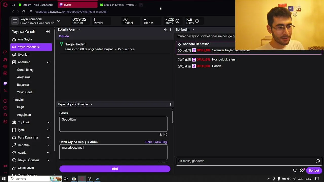Open Ortak yayın in sidebar

pos(31,168)
